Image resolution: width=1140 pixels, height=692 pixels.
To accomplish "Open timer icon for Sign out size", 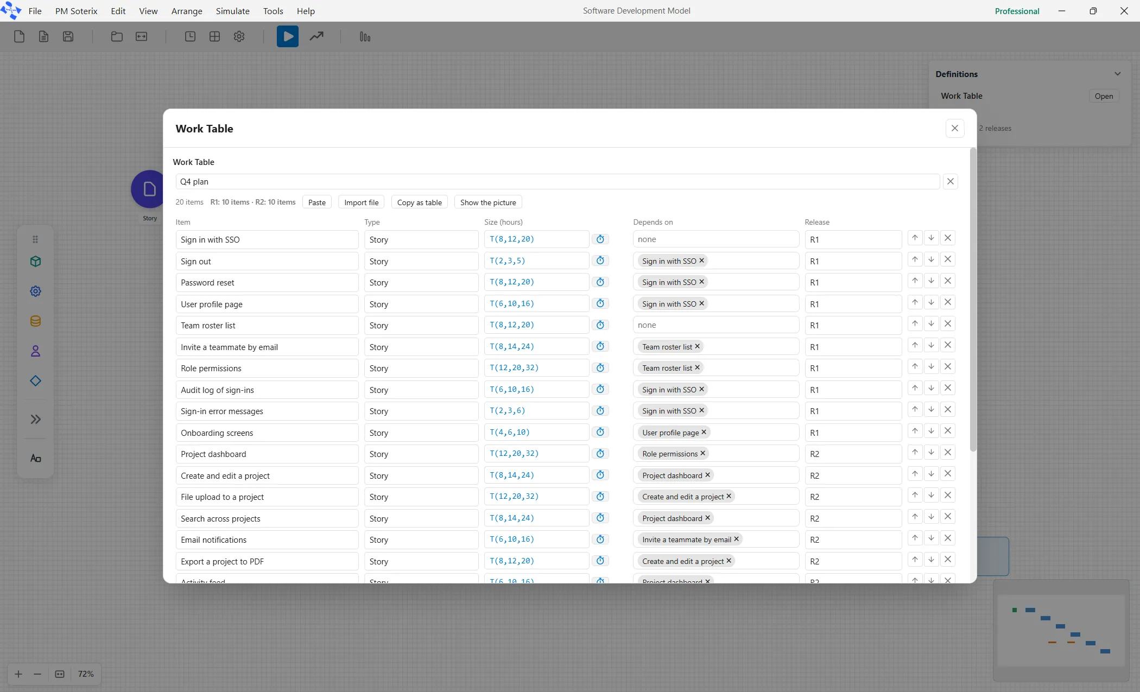I will [x=600, y=261].
